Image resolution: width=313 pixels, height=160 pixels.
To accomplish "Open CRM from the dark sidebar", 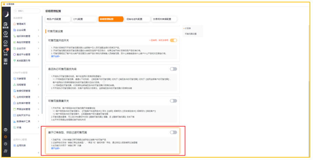I will tap(6, 34).
